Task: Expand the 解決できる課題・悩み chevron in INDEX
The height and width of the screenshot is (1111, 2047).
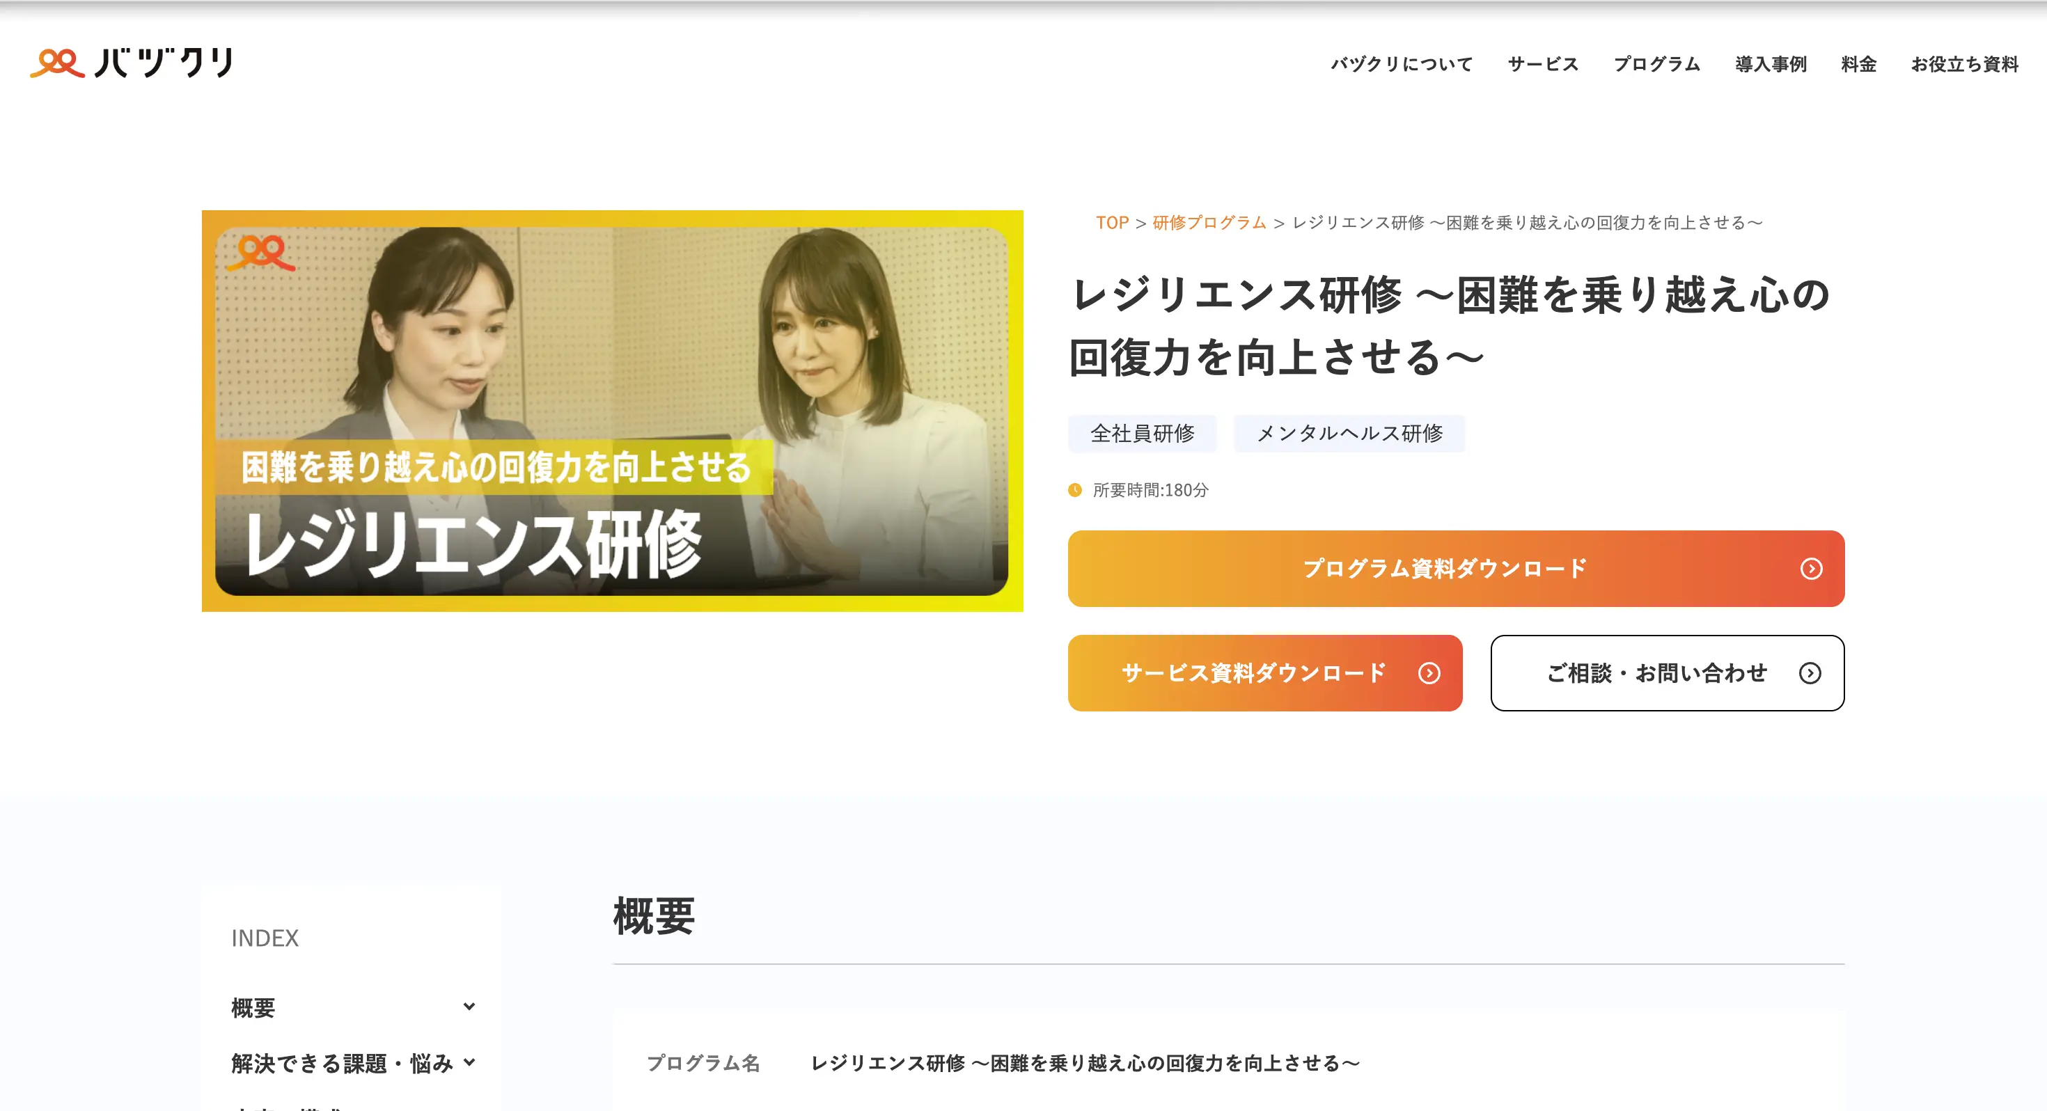Action: (469, 1062)
